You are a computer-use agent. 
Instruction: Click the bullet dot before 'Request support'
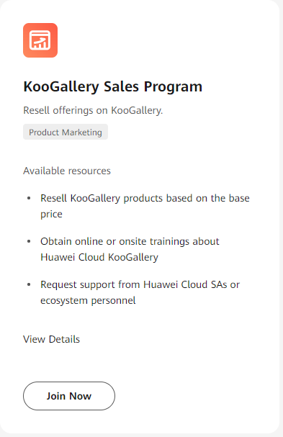coord(29,284)
